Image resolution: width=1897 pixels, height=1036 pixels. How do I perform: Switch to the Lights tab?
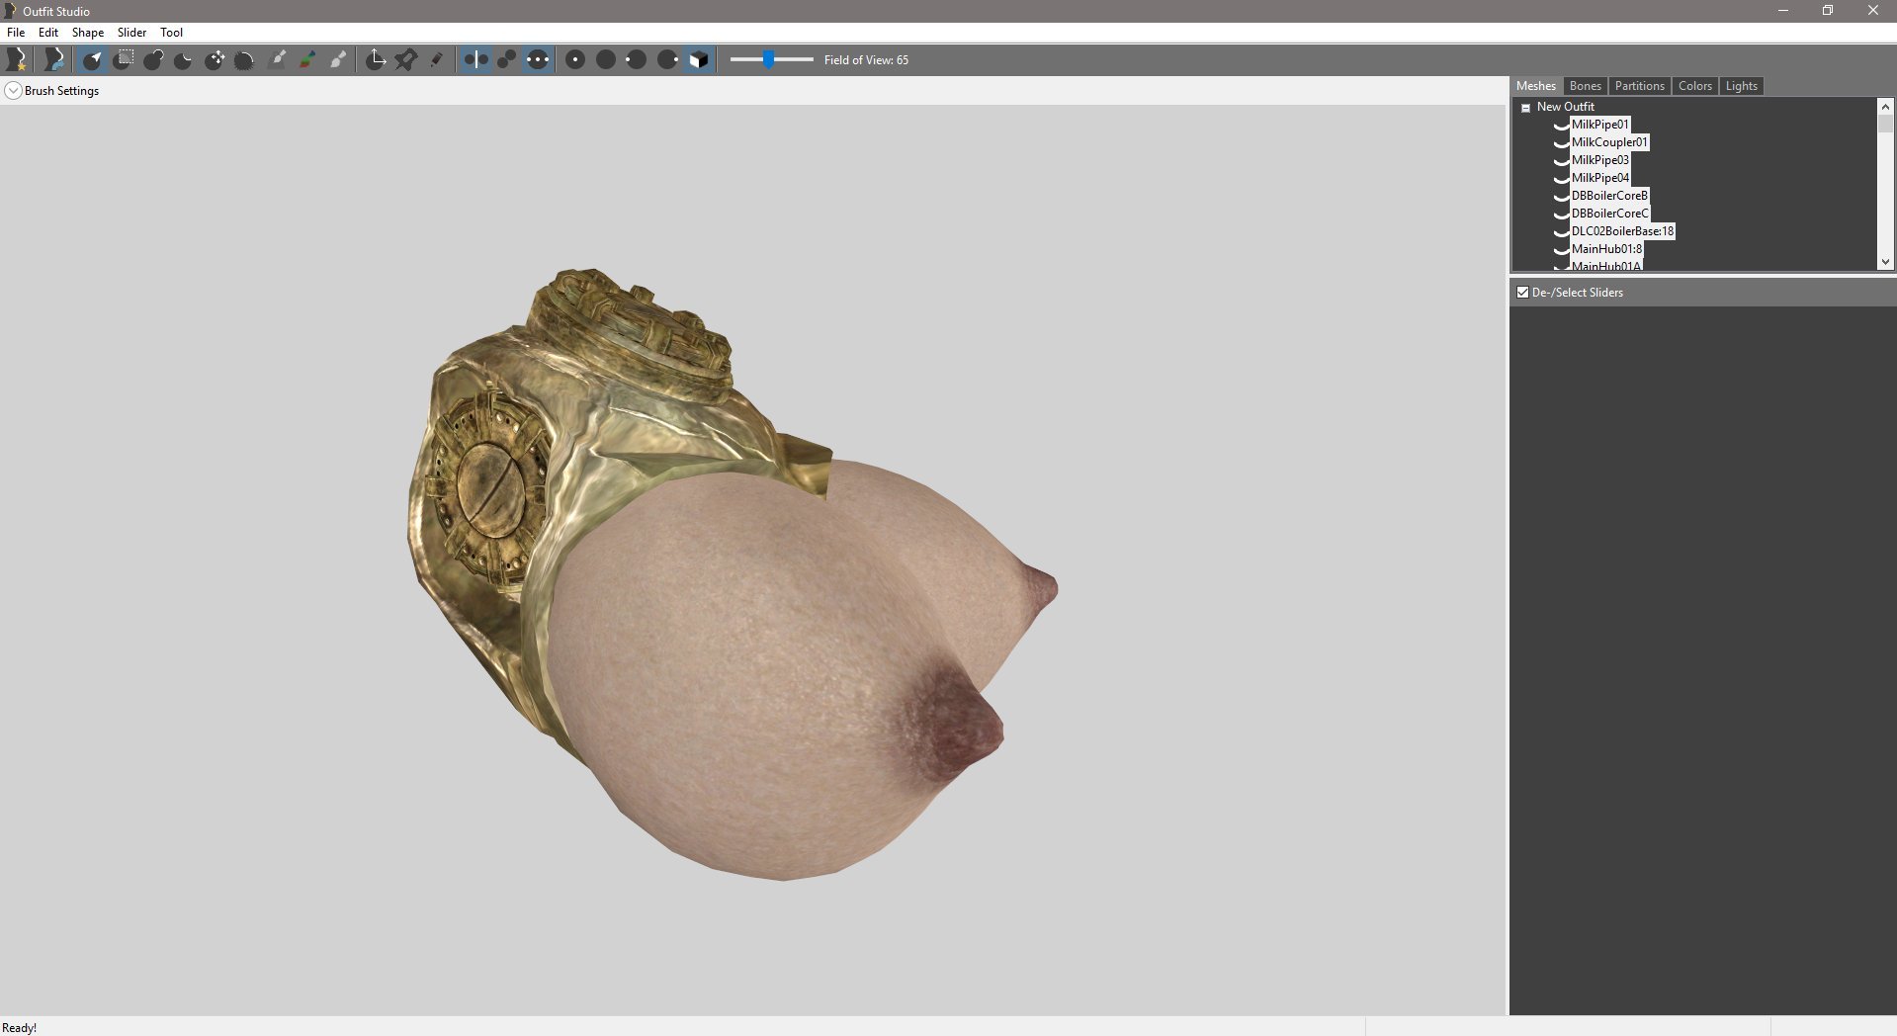click(1741, 86)
